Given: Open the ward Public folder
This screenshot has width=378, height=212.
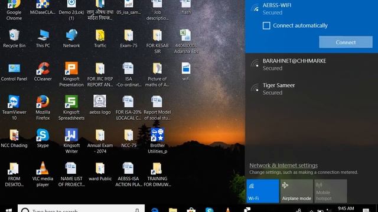Looking at the screenshot, I should (100, 171).
